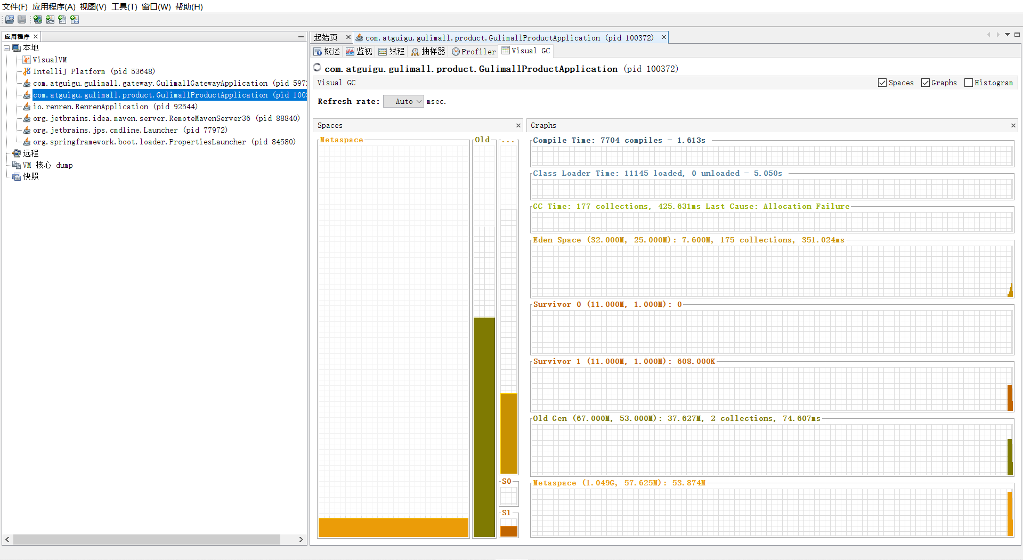This screenshot has height=560, width=1023.
Task: Close the Spaces panel
Action: pyautogui.click(x=518, y=126)
